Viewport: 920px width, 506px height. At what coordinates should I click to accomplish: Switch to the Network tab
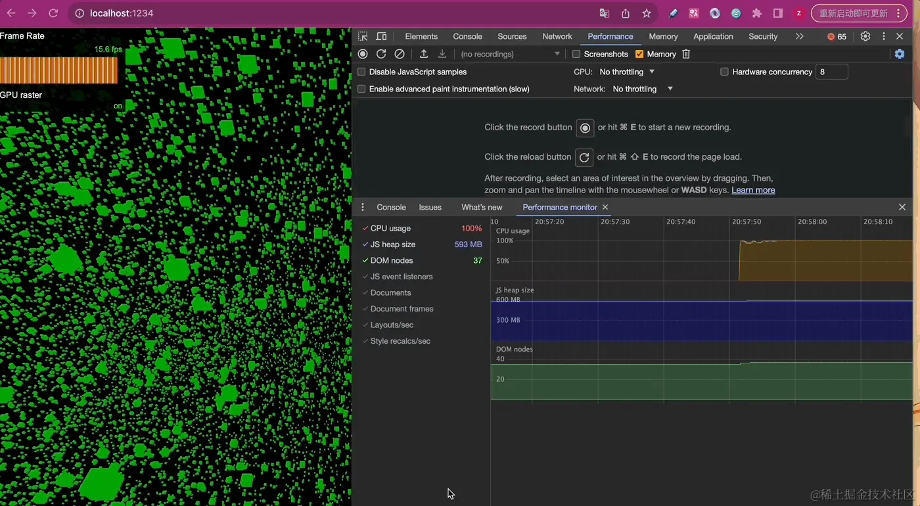[557, 37]
